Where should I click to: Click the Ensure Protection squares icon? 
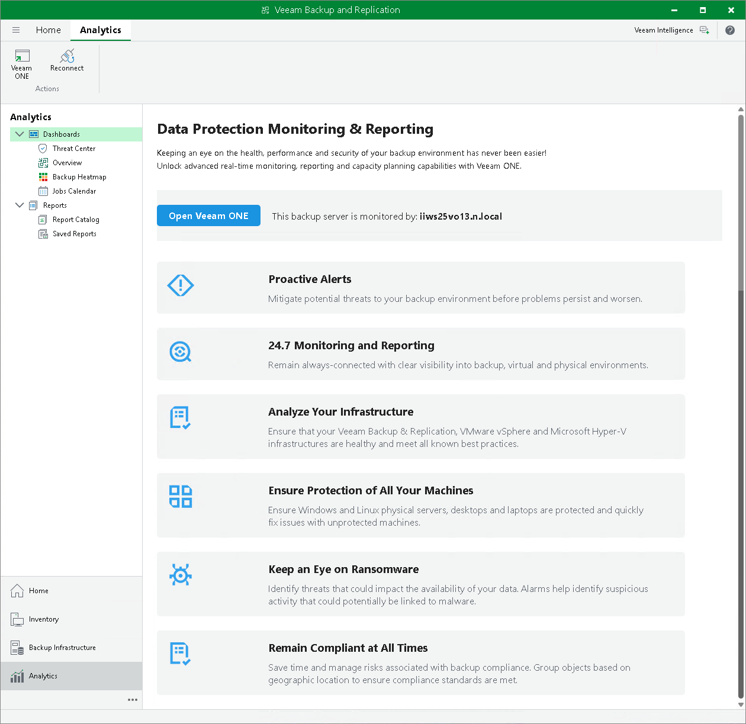click(x=181, y=497)
